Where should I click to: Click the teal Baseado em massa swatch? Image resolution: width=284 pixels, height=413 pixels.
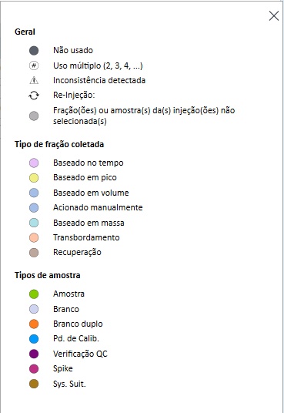coord(34,223)
